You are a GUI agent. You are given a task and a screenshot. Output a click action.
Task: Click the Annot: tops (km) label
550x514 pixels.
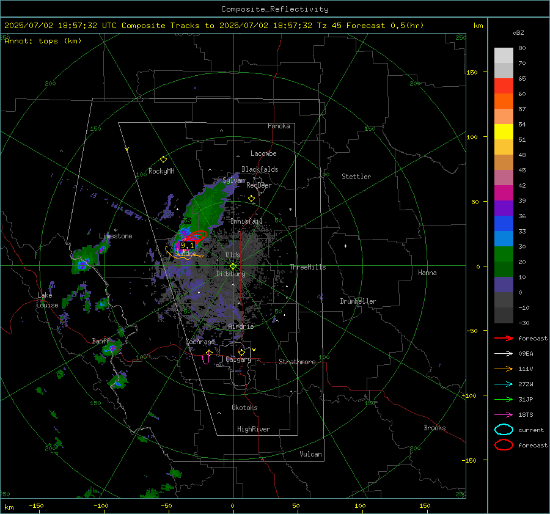(43, 41)
